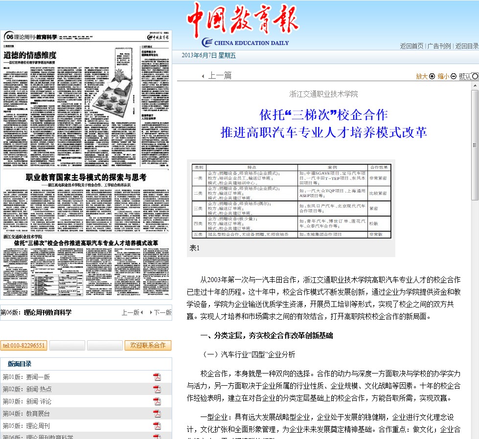Viewport: 479px width, 439px height.
Task: Click 欢迎联系合作 button
Action: pos(148,345)
